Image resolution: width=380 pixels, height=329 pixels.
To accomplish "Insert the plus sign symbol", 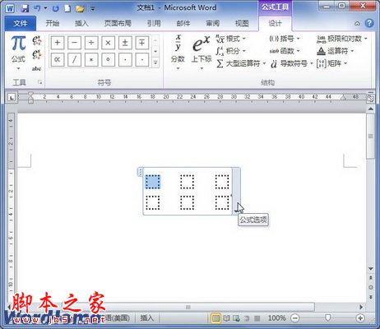I will click(x=58, y=43).
